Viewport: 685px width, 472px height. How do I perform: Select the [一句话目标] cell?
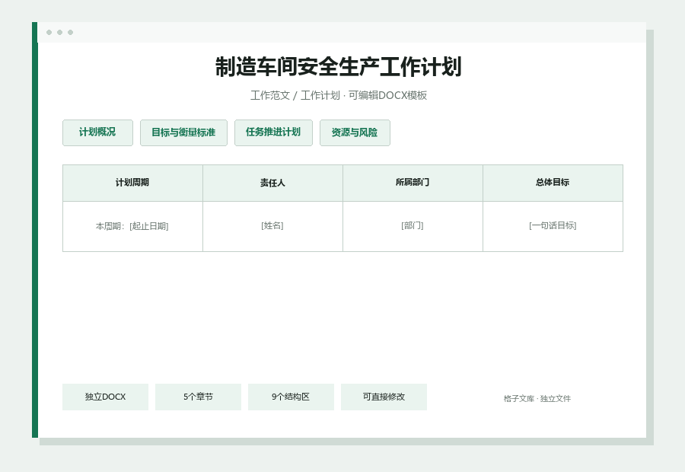click(x=553, y=226)
